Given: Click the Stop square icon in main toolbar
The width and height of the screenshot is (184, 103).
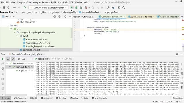Looking at the screenshot, I should click(102, 8).
